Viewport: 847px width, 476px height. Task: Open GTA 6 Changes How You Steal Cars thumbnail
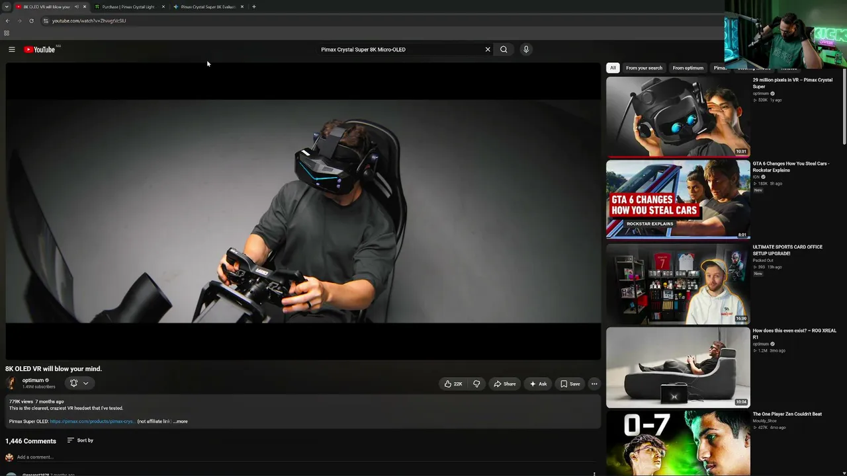678,200
